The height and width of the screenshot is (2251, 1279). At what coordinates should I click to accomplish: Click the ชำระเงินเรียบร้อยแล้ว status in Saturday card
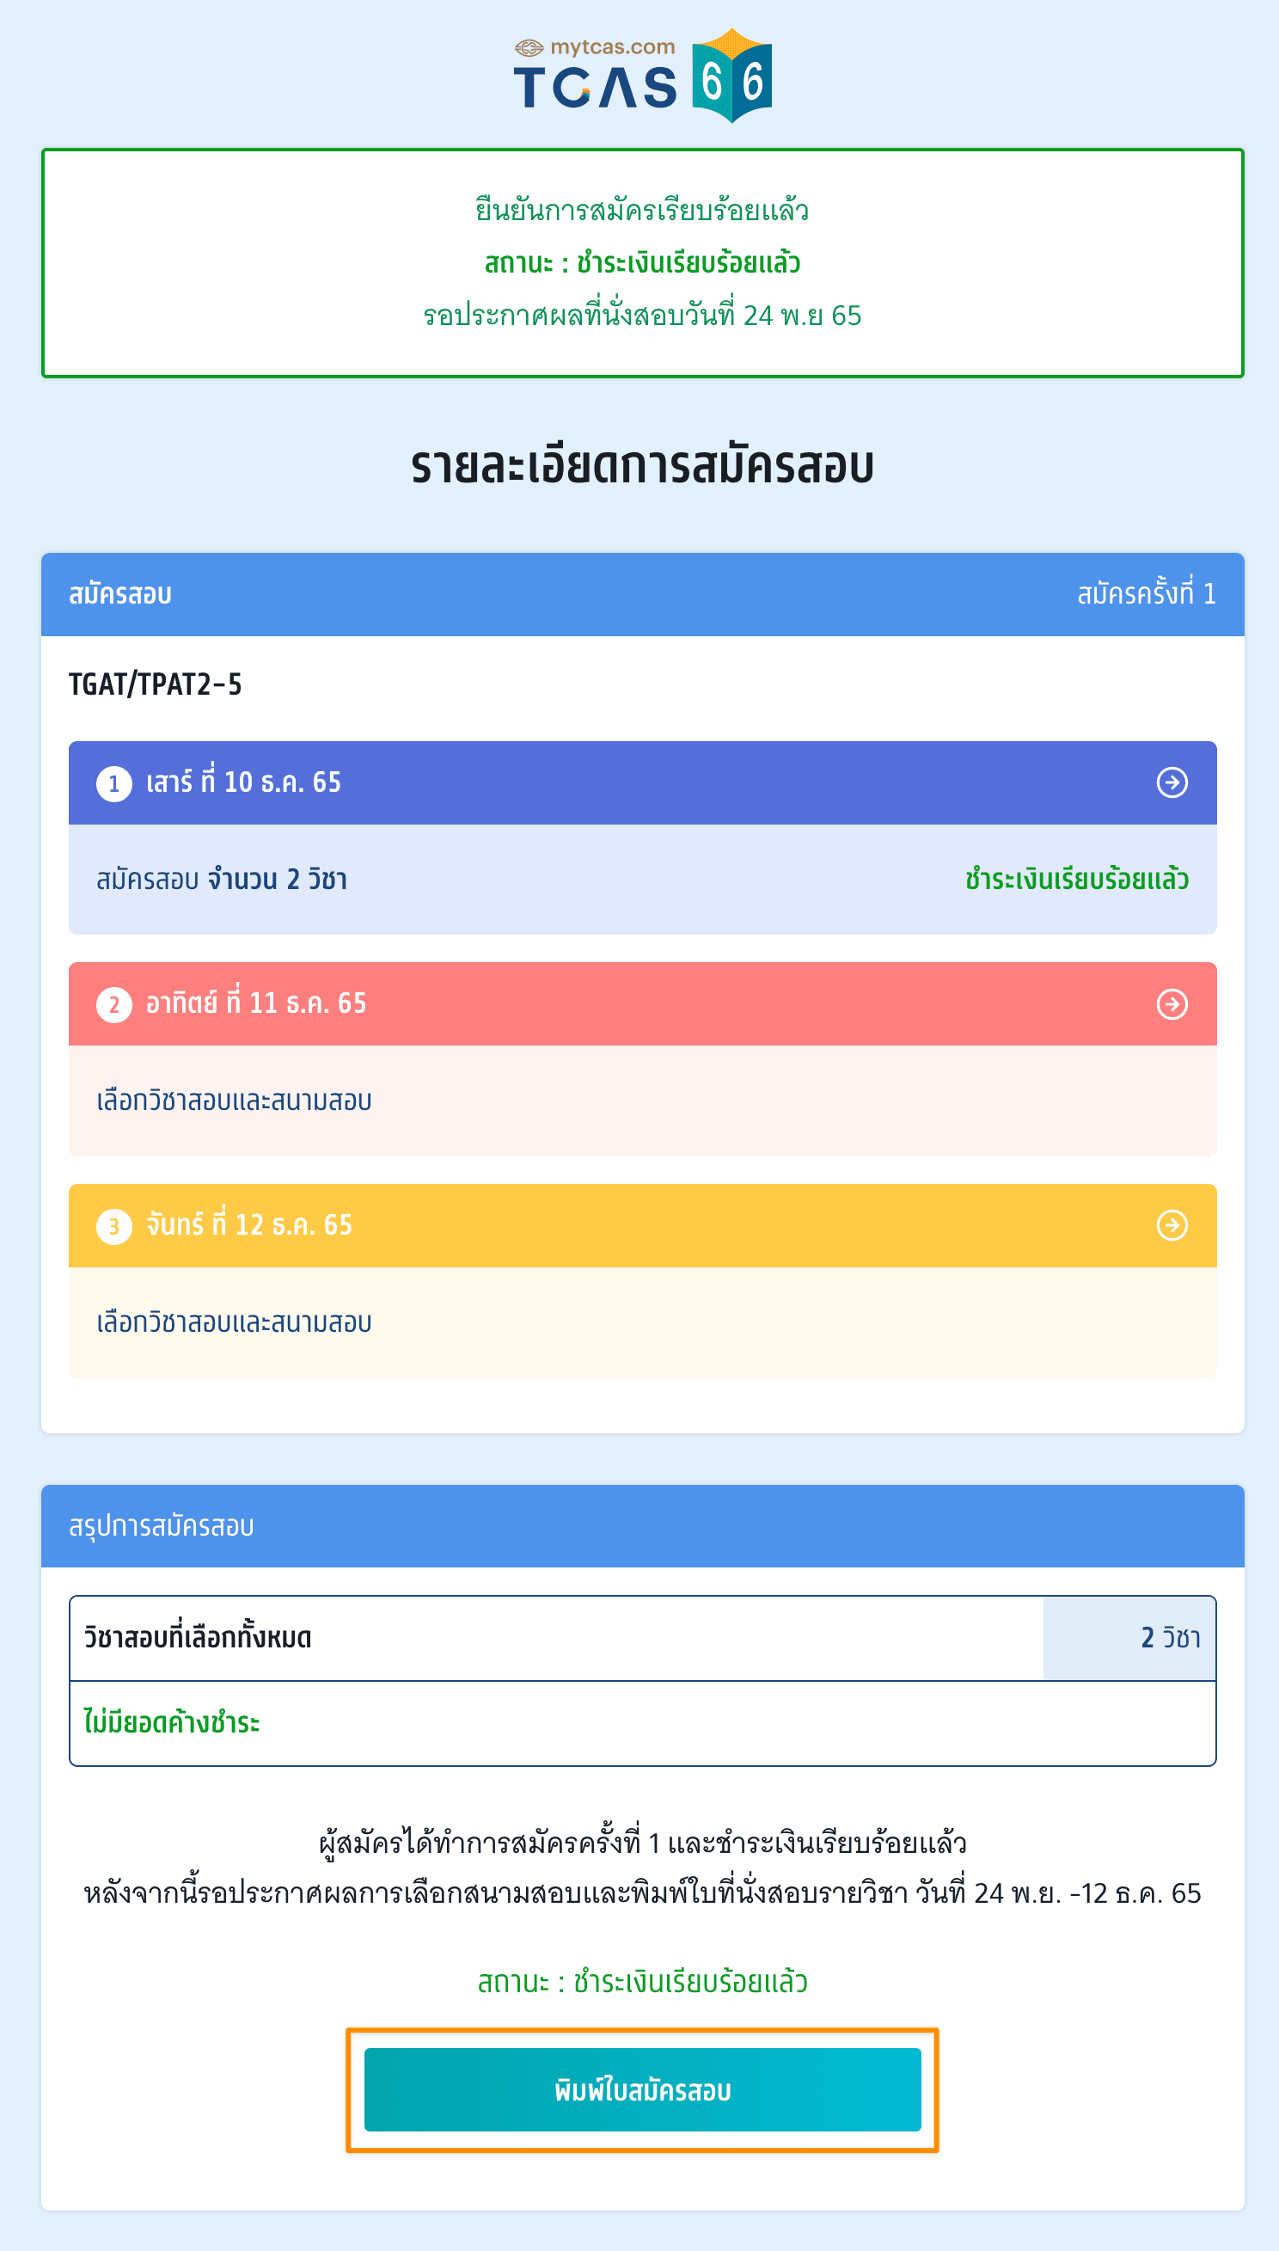tap(1076, 879)
